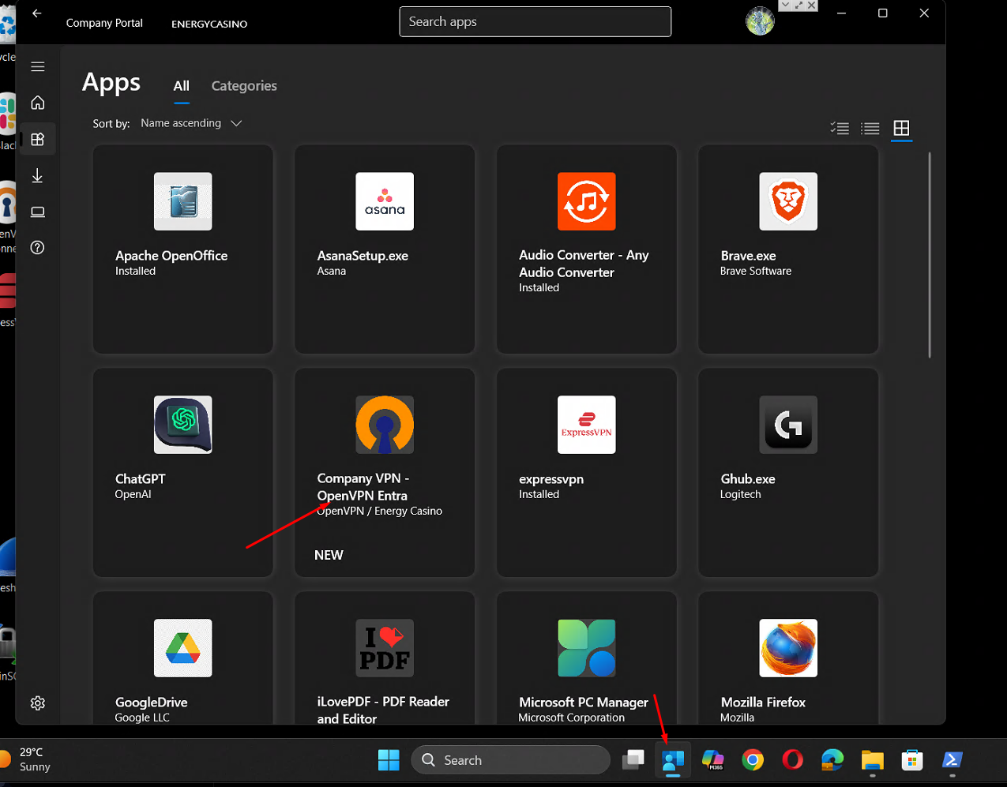Open Settings gear in the sidebar
Screen dimensions: 1007x787
pyautogui.click(x=37, y=703)
